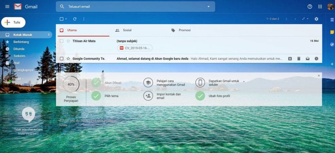335x153 pixels.
Task: Go to older emails arrow
Action: pos(295,19)
